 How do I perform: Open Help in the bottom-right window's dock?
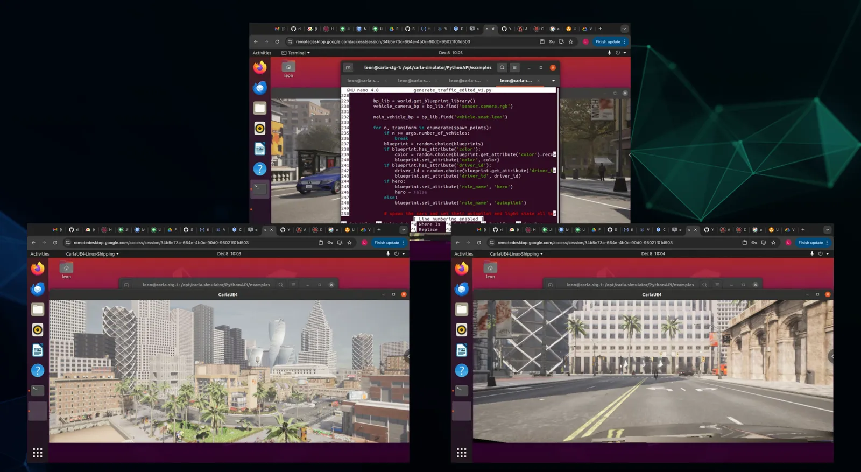point(462,370)
